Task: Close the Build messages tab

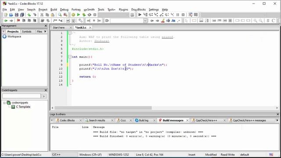Action: (x=187, y=120)
